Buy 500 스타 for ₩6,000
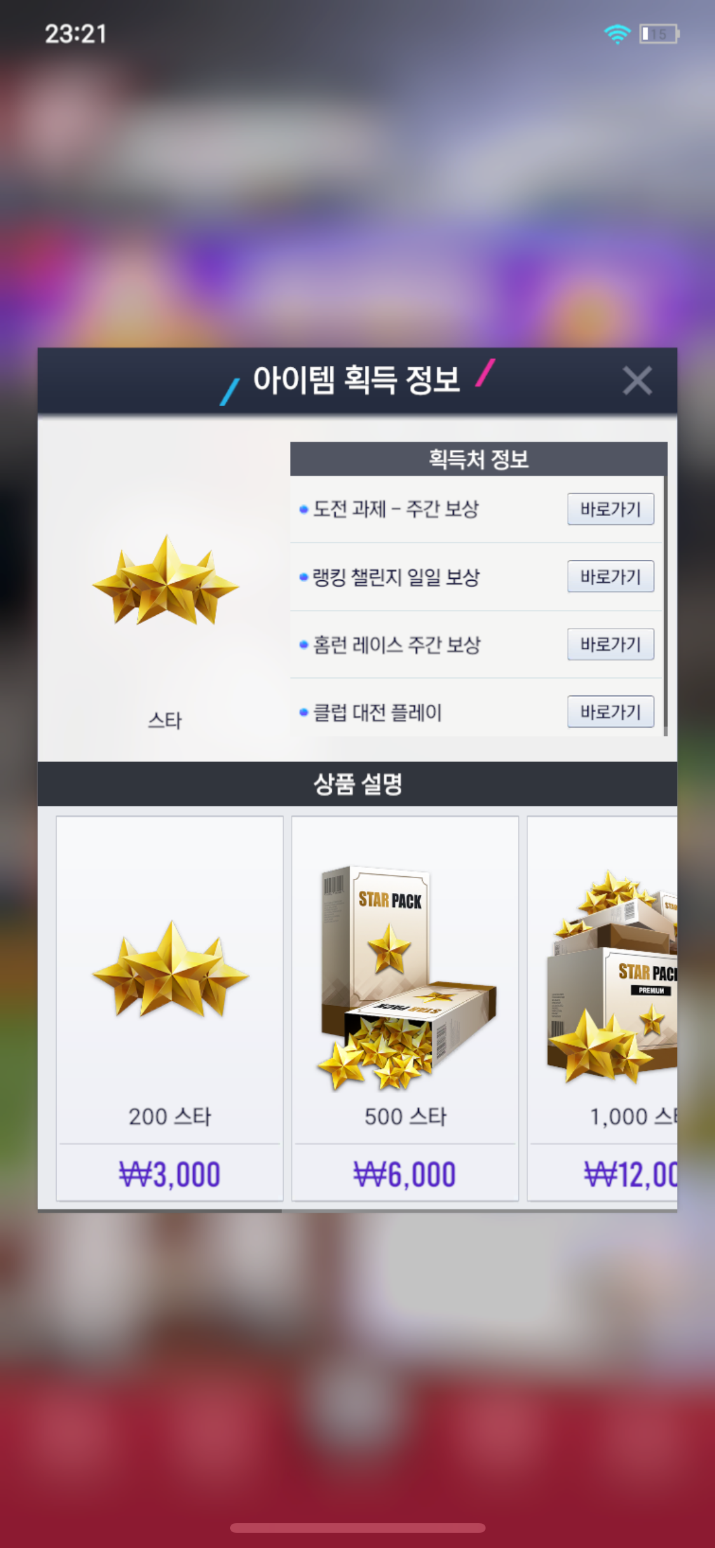 pyautogui.click(x=405, y=1174)
